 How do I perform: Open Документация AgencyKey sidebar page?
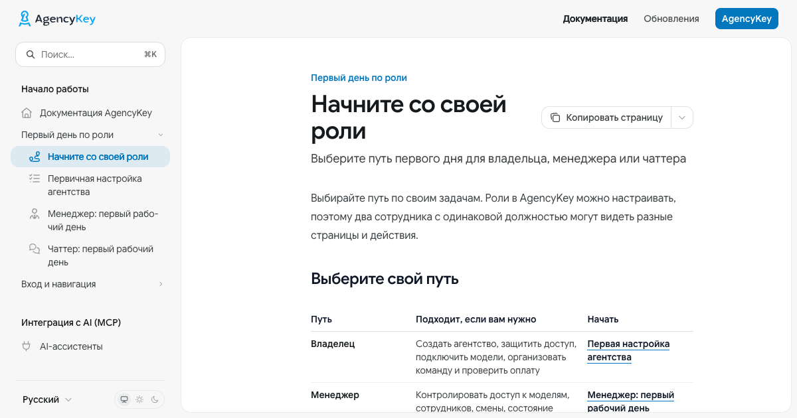[x=90, y=113]
